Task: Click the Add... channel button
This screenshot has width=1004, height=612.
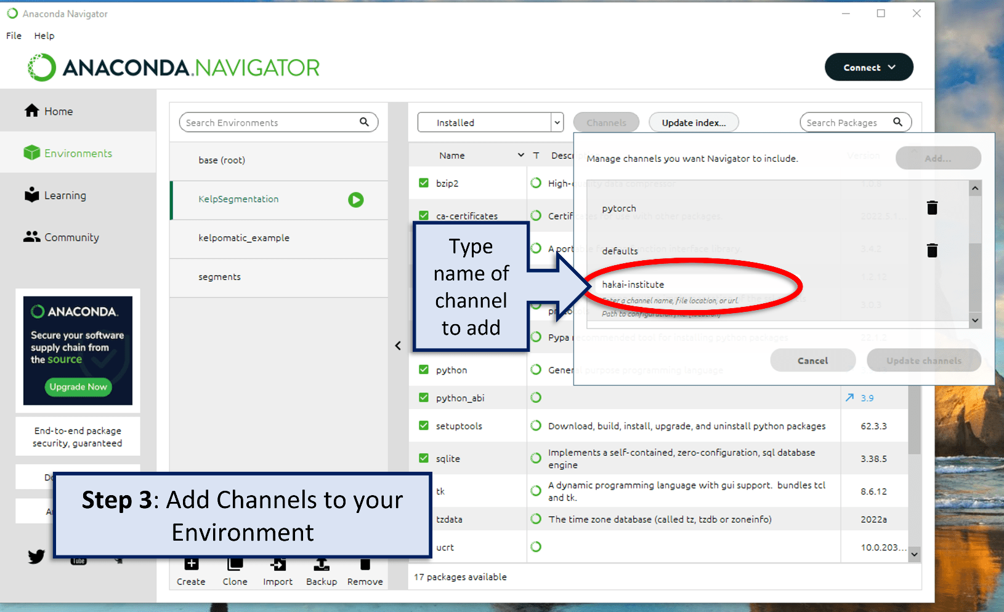Action: pos(938,158)
